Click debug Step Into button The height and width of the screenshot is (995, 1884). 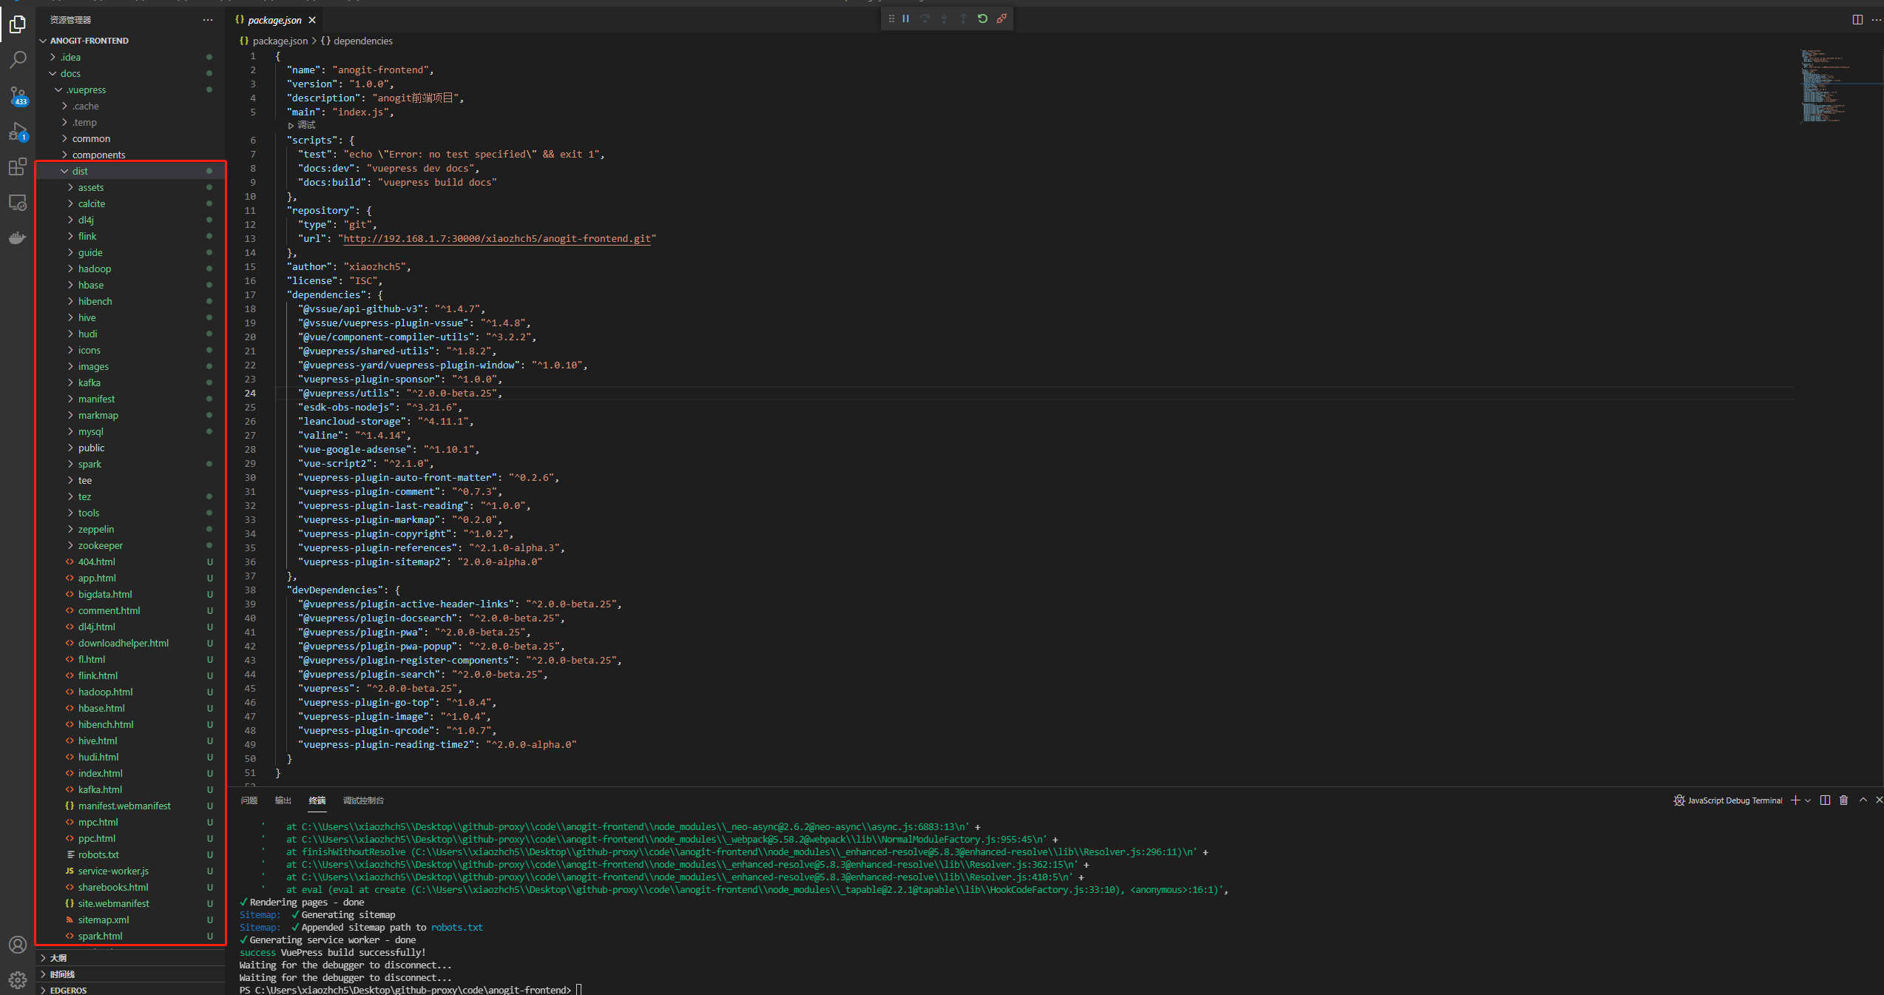944,19
